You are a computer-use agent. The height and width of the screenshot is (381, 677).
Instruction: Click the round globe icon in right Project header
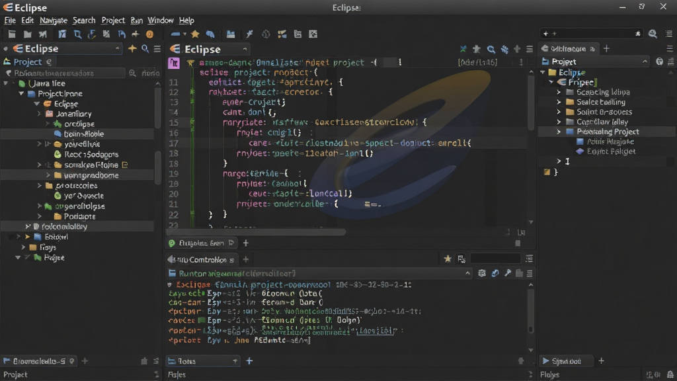(x=659, y=62)
